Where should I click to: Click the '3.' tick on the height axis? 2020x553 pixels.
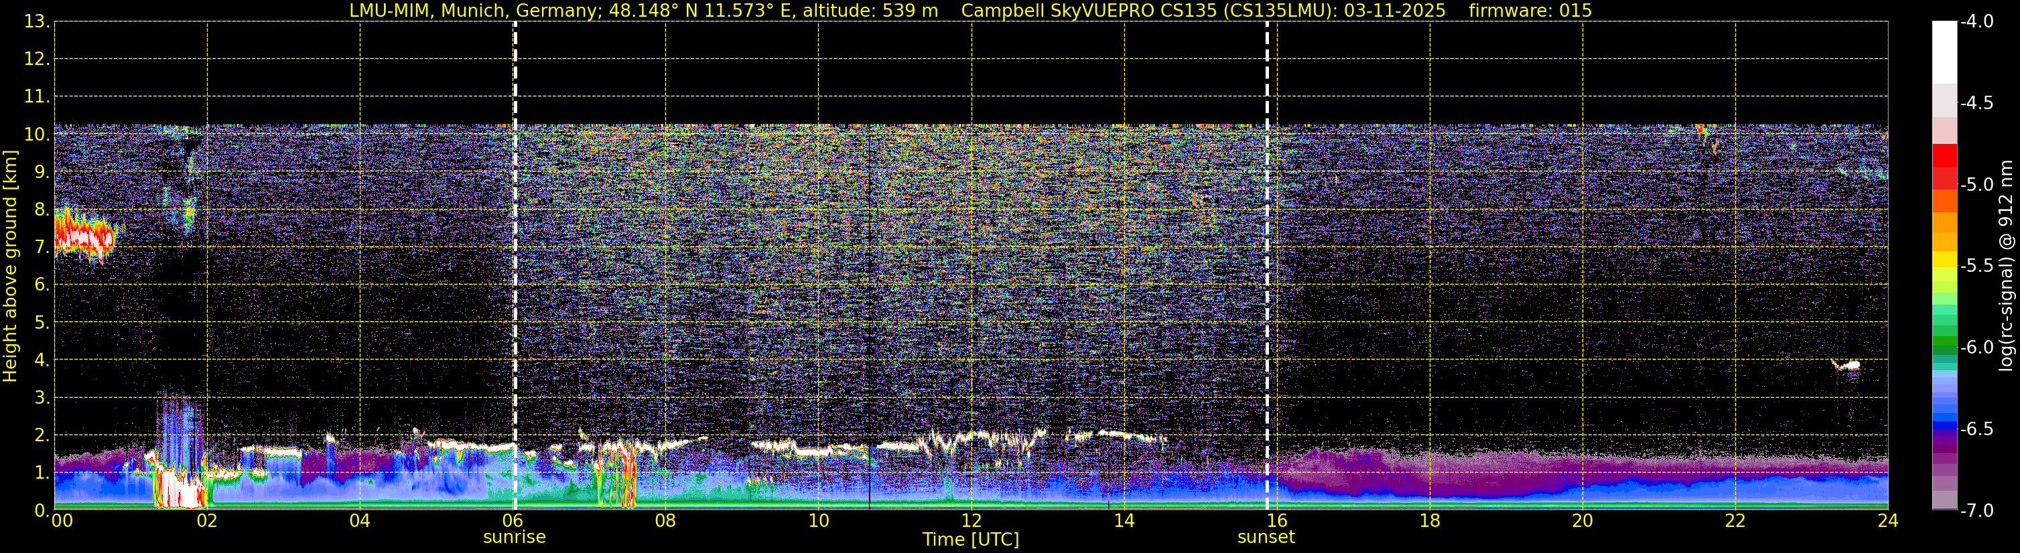[41, 398]
